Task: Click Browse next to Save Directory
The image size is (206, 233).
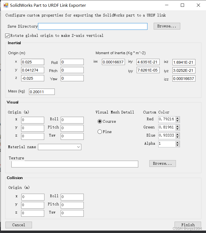Action: 167,26
